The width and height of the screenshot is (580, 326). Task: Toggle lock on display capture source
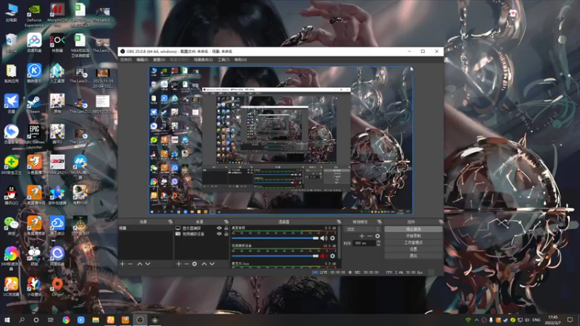point(226,228)
